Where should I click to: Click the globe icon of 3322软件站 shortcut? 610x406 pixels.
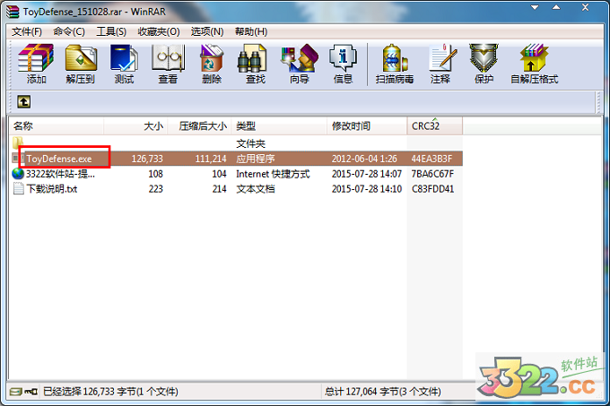coord(18,174)
